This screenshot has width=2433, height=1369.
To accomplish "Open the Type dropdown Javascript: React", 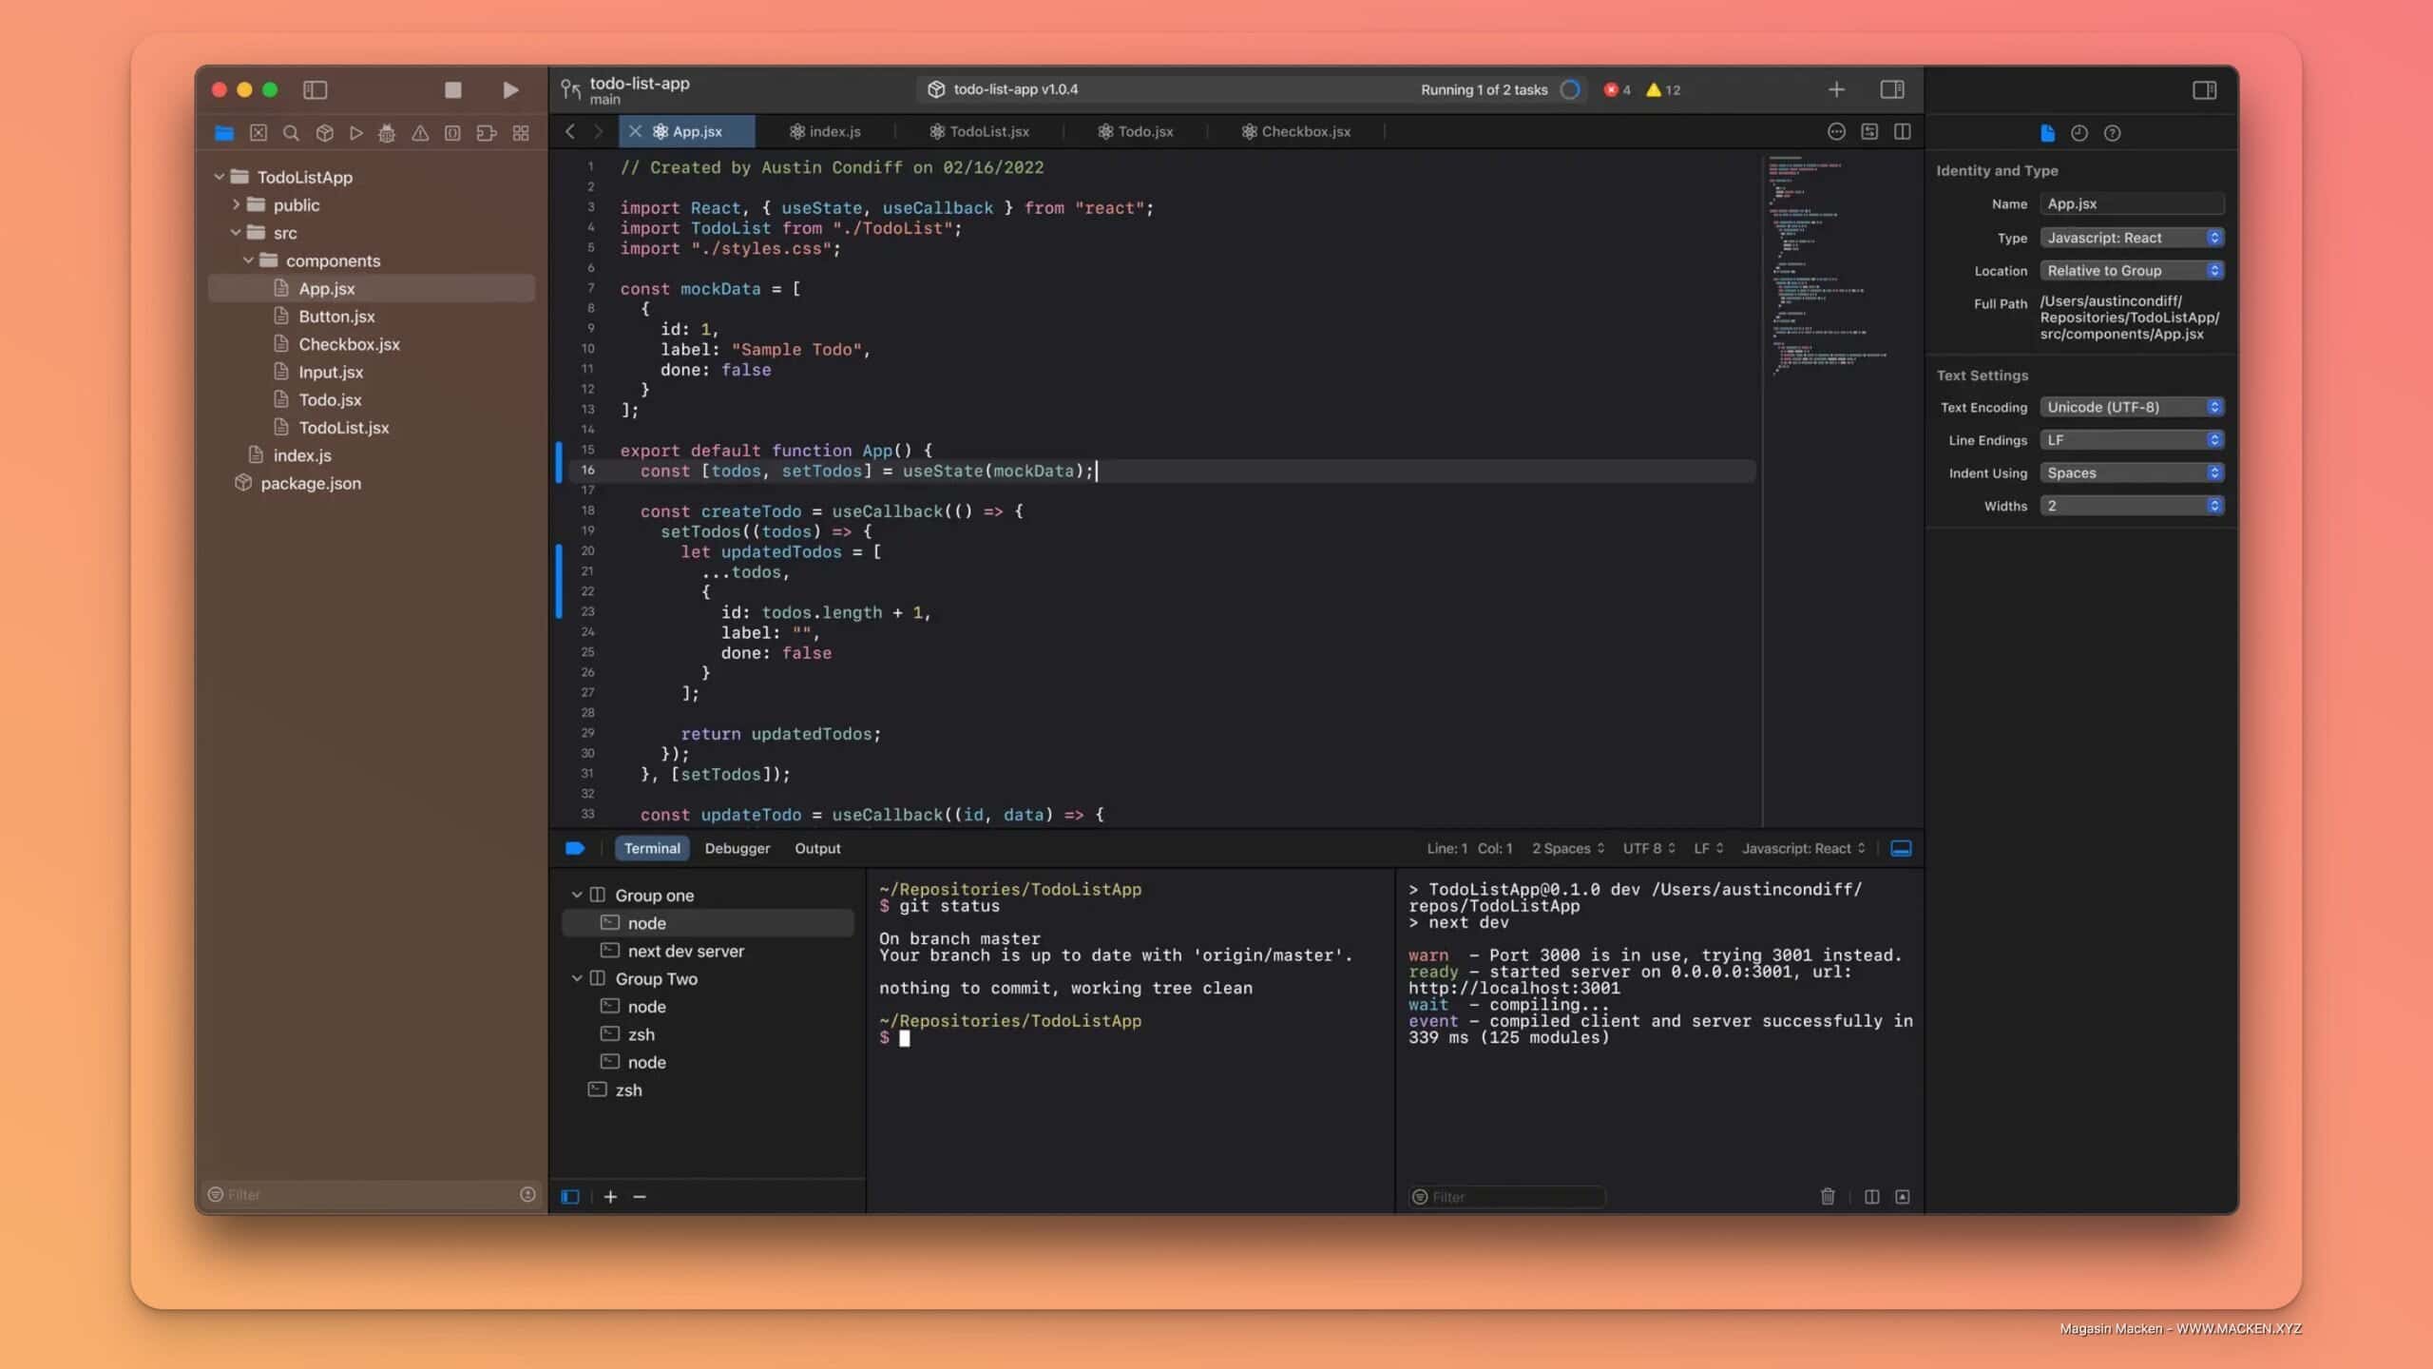I will (x=2132, y=238).
